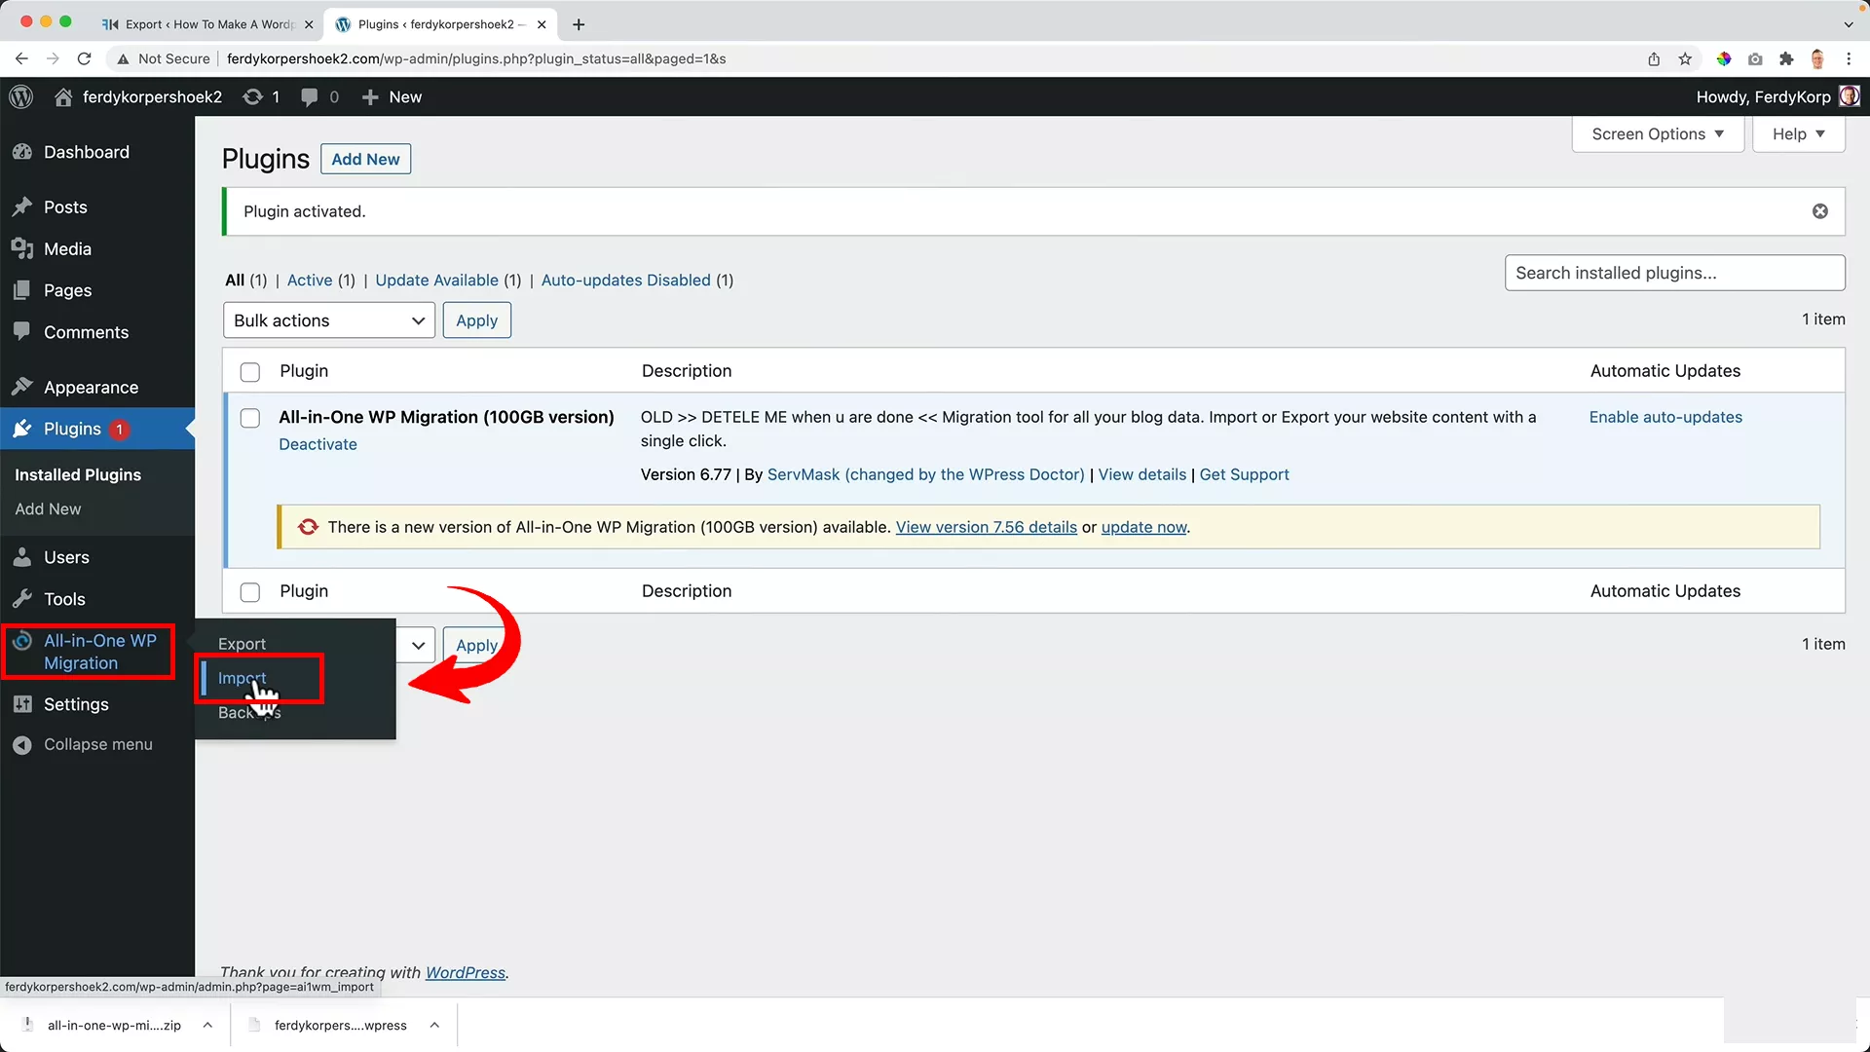The width and height of the screenshot is (1870, 1052).
Task: Select Export in the flyout submenu
Action: [x=242, y=644]
